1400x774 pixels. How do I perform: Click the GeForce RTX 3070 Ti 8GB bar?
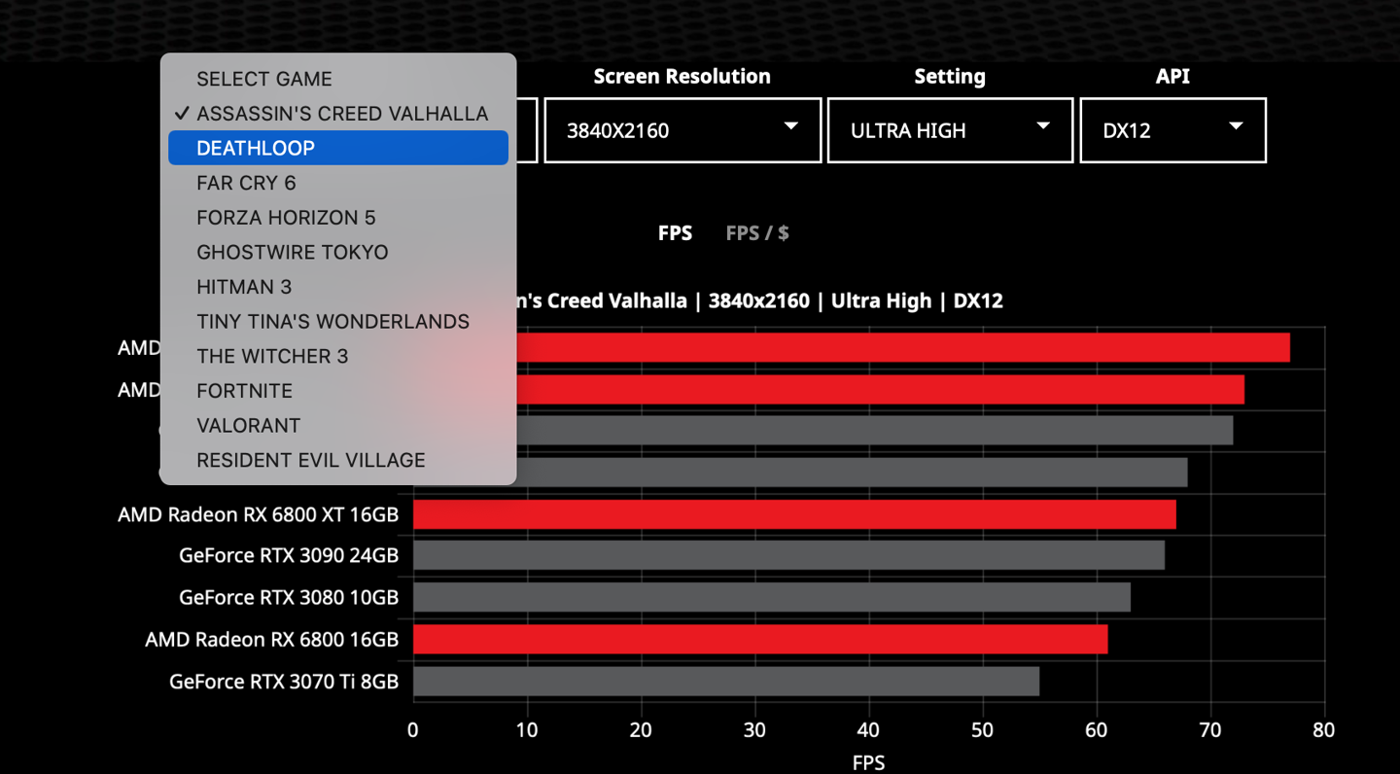pos(726,681)
